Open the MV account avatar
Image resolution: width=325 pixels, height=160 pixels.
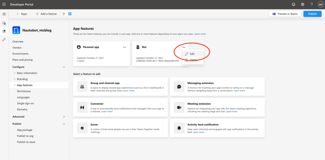click(321, 4)
